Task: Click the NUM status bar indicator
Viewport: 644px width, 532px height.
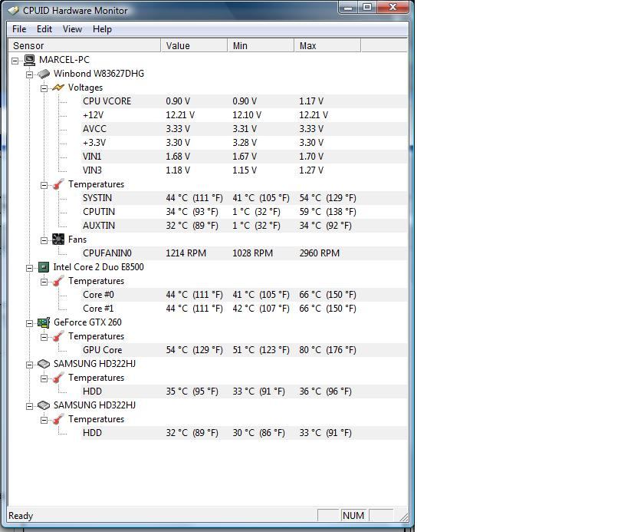Action: pos(353,516)
